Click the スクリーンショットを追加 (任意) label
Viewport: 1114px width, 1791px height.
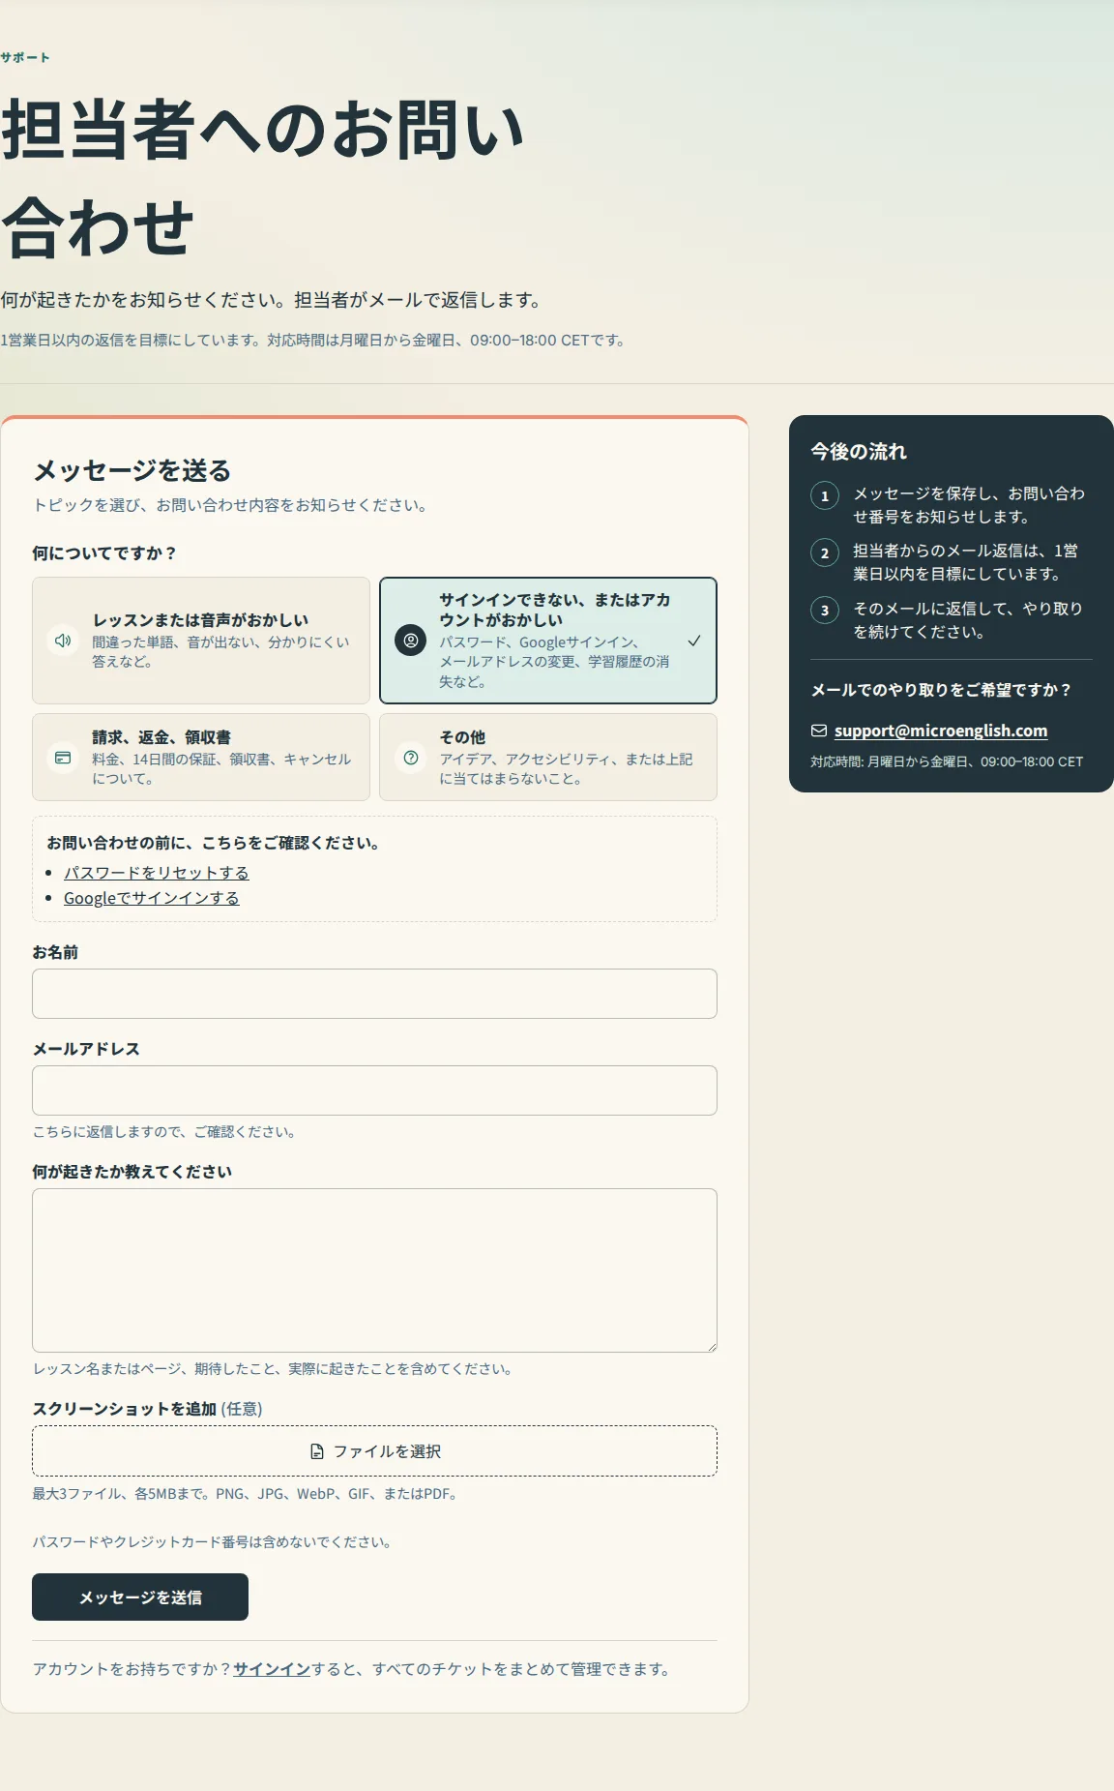click(147, 1409)
